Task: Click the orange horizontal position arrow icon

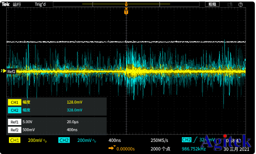Action: [112, 148]
